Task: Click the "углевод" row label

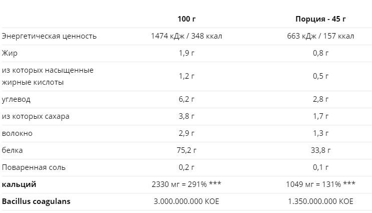Action: (16, 99)
